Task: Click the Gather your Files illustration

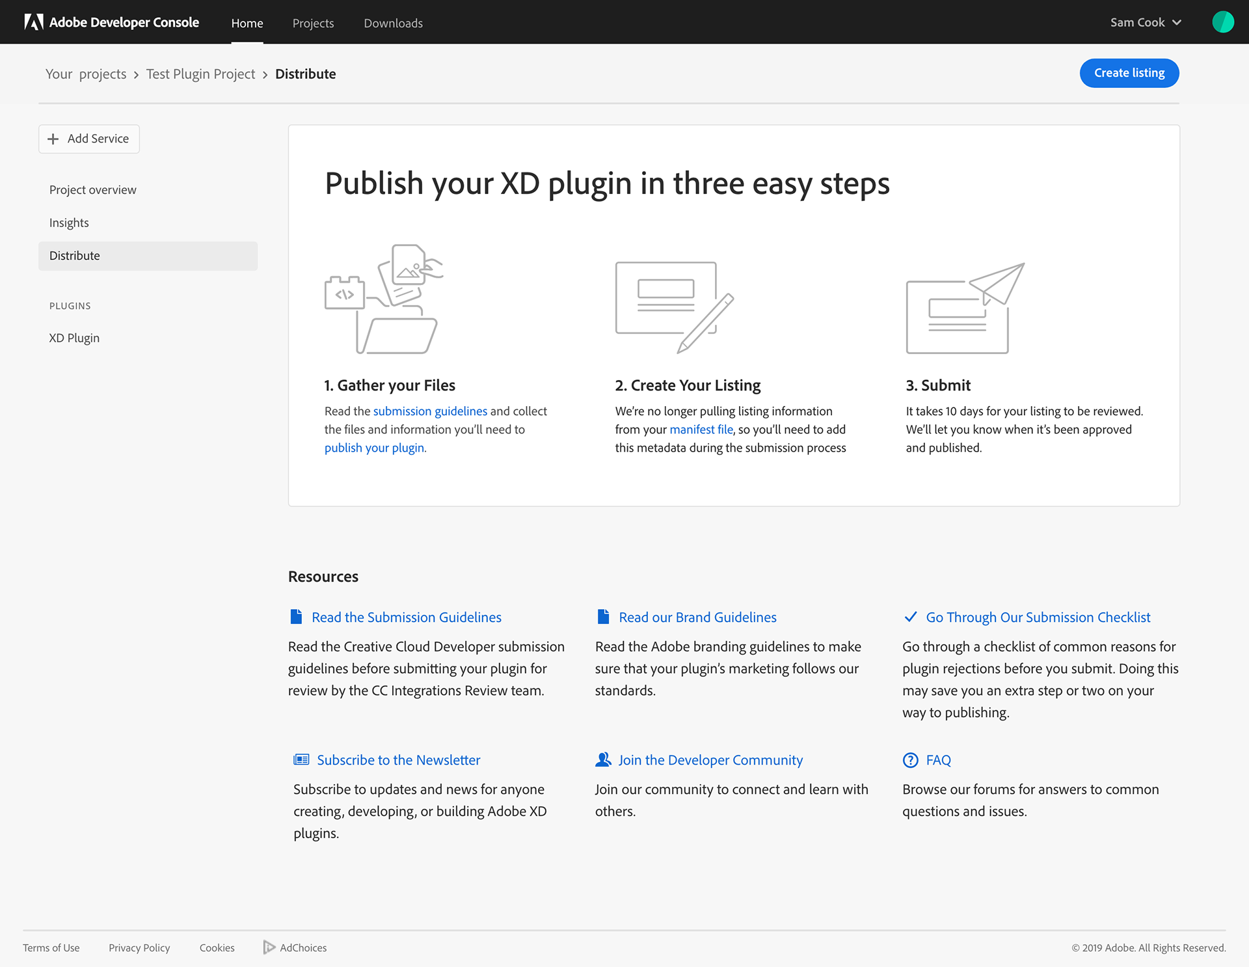Action: click(x=384, y=299)
